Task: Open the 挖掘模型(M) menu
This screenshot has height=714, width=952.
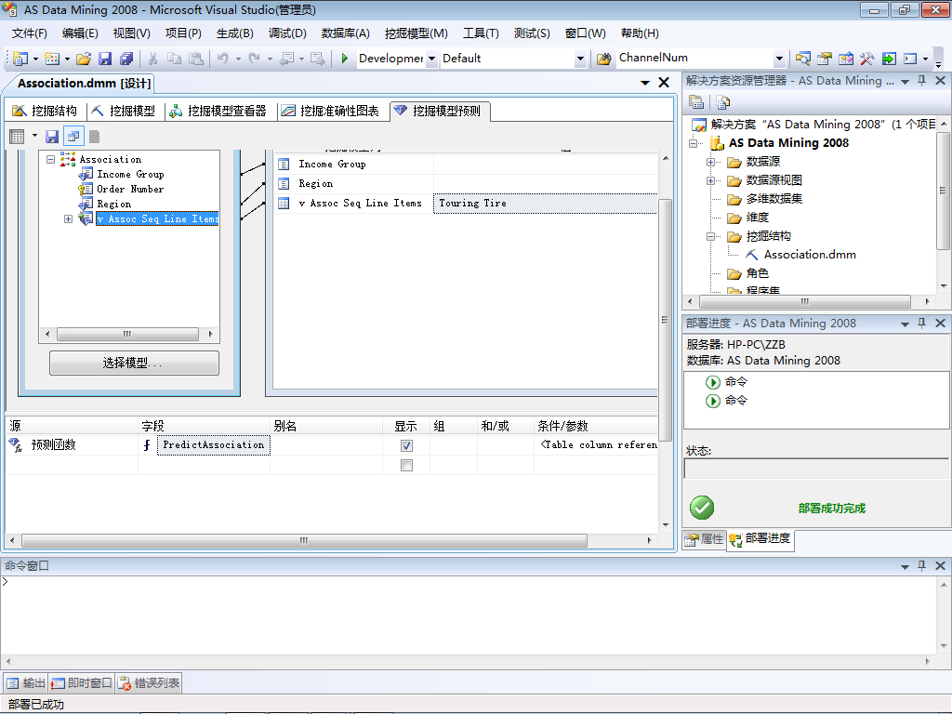Action: click(x=416, y=33)
